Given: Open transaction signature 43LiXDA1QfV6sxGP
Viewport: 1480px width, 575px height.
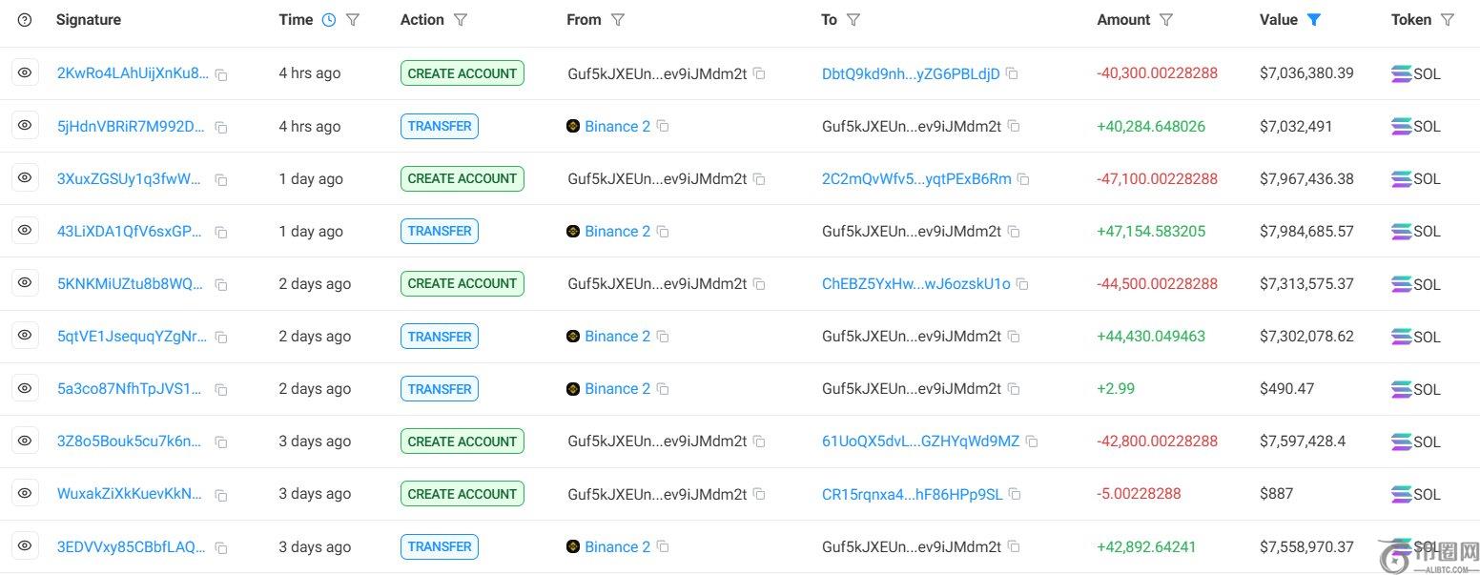Looking at the screenshot, I should click(x=130, y=231).
